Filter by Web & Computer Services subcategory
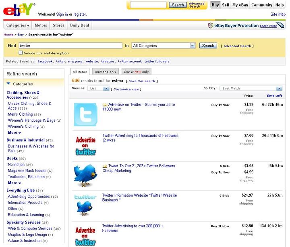 pos(30,228)
